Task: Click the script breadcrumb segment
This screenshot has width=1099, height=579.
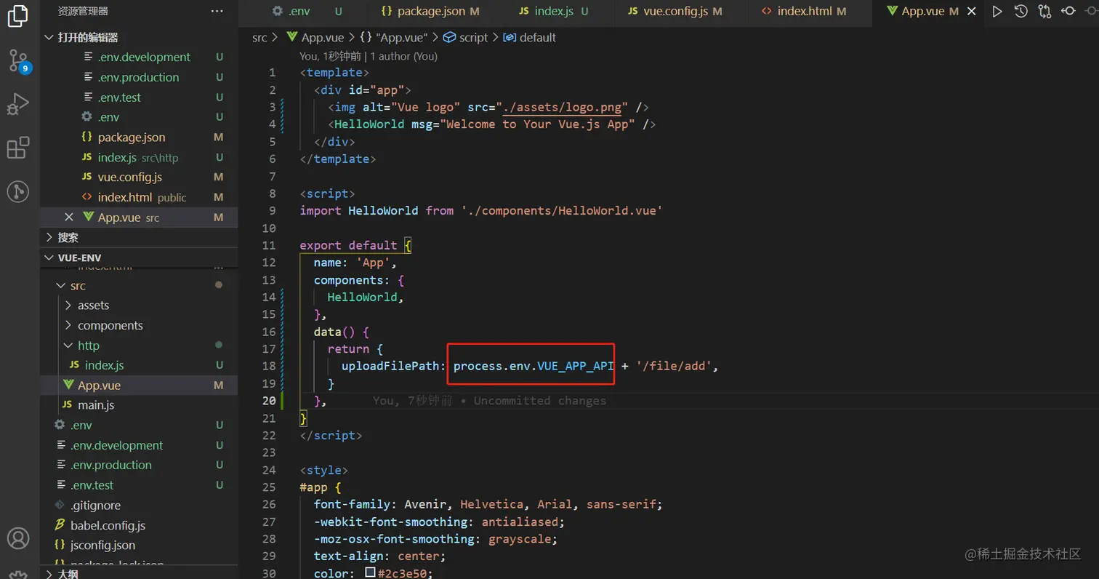Action: [x=466, y=37]
